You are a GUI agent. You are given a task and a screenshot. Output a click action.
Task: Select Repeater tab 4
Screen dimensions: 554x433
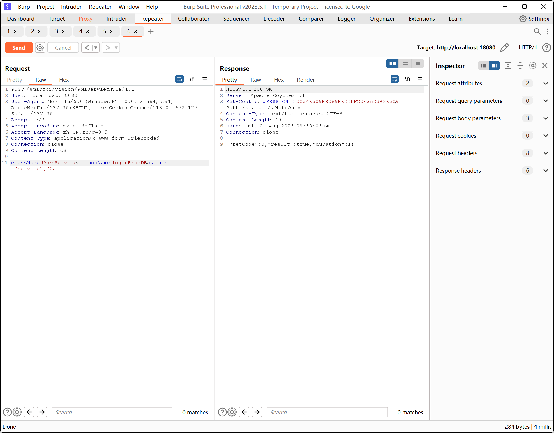click(x=81, y=31)
